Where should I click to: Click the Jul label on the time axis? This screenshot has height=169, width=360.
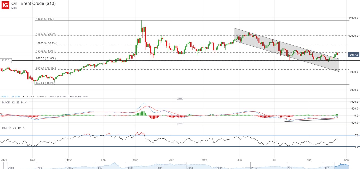tap(274, 159)
